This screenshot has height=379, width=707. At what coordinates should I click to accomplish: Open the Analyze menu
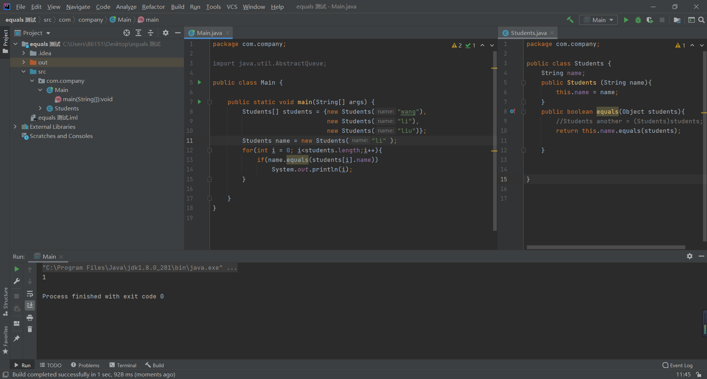(x=126, y=7)
